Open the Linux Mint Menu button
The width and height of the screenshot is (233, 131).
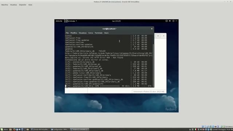pos(4,130)
